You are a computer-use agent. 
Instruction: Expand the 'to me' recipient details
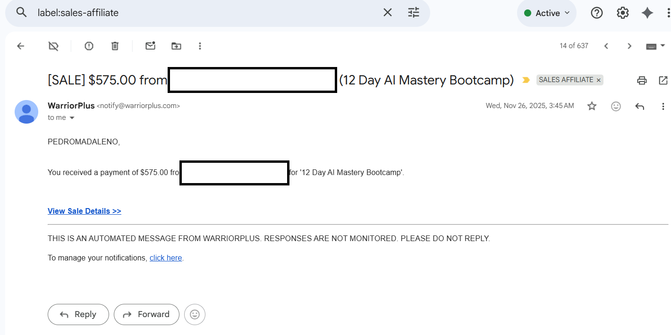tap(72, 118)
